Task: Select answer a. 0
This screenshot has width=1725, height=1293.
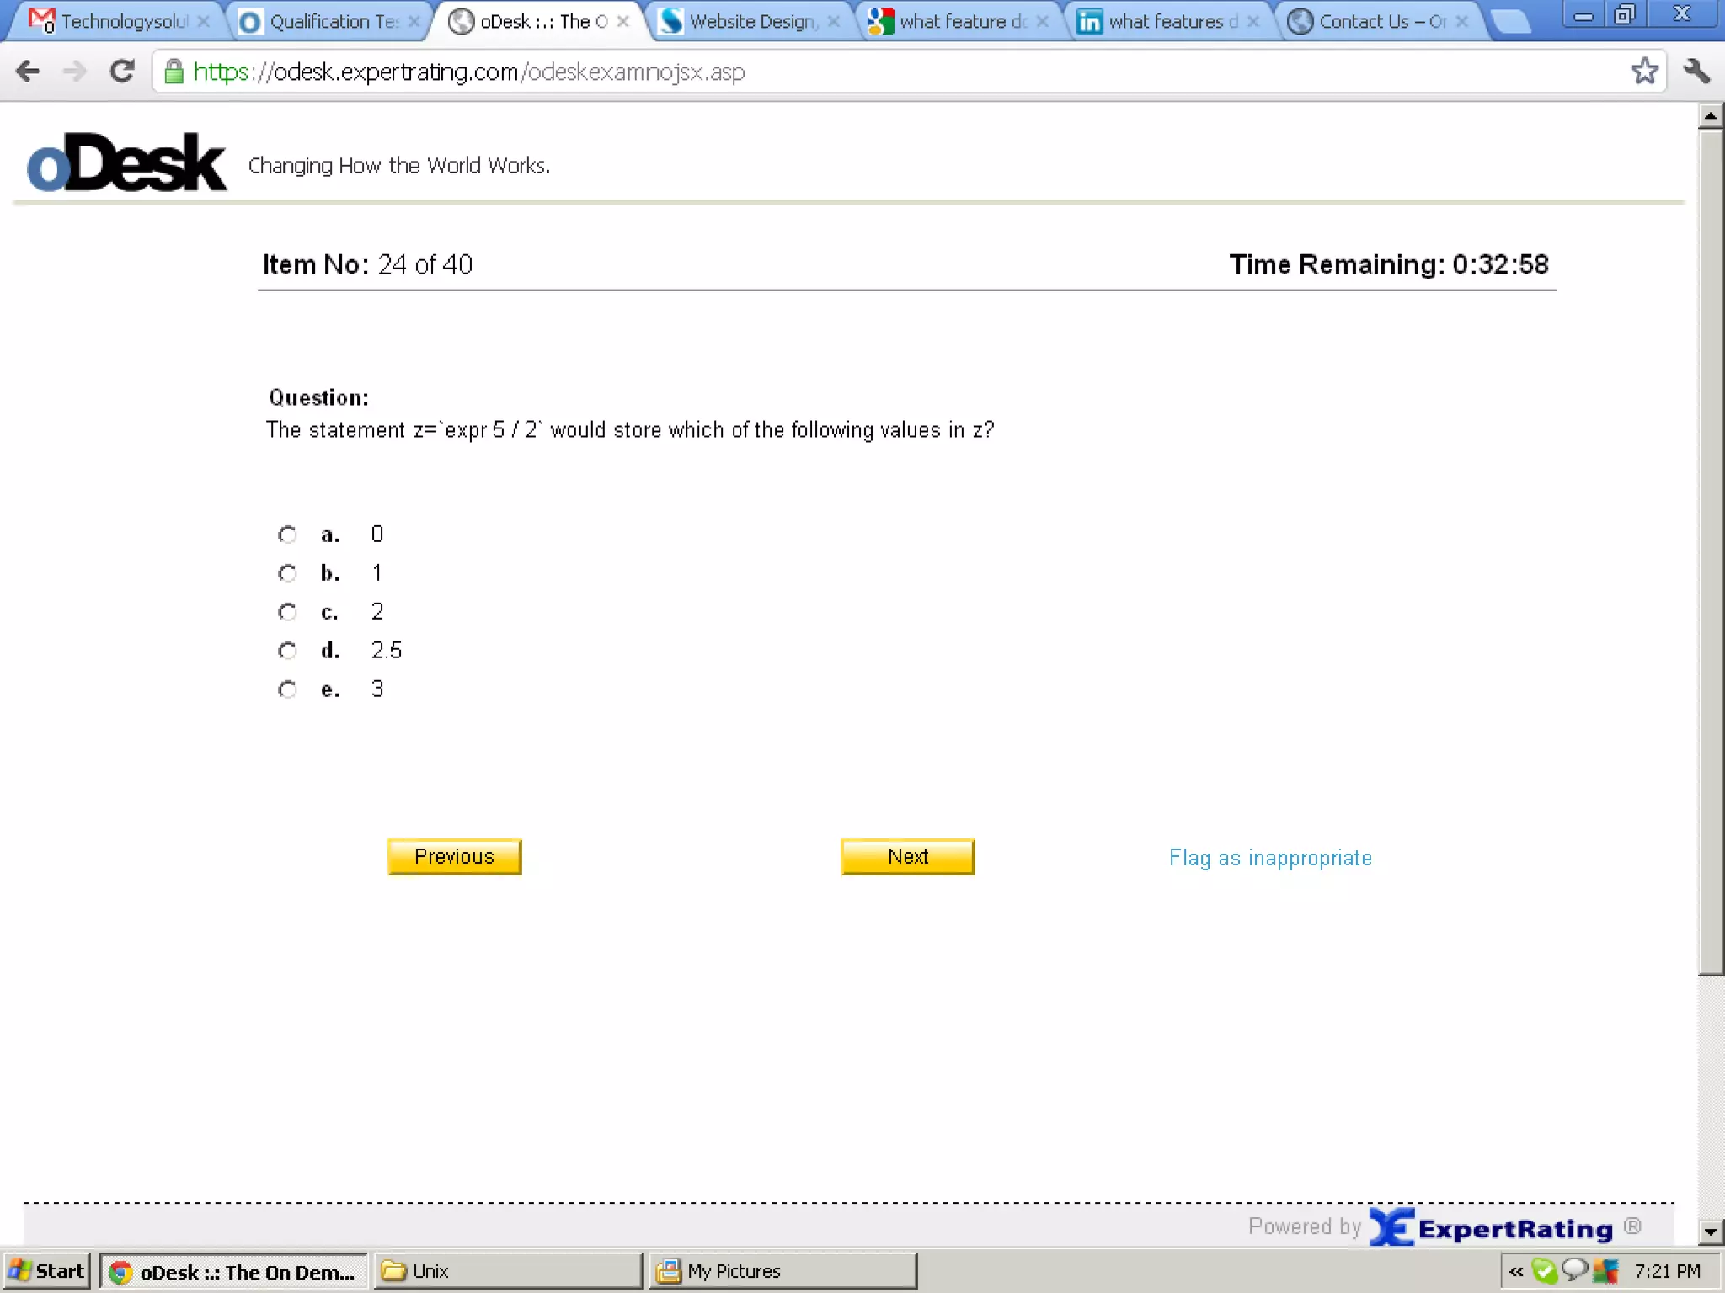Action: pyautogui.click(x=287, y=535)
